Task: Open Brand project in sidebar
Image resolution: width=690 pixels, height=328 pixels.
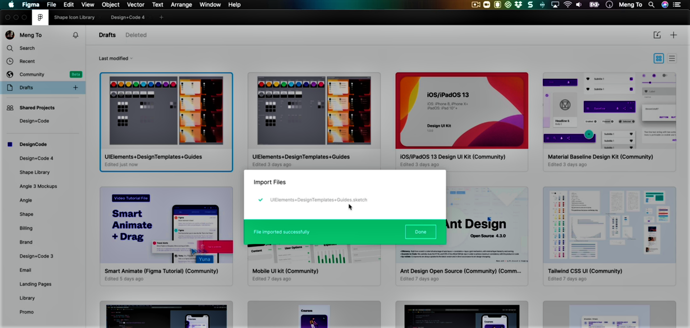Action: (x=26, y=242)
